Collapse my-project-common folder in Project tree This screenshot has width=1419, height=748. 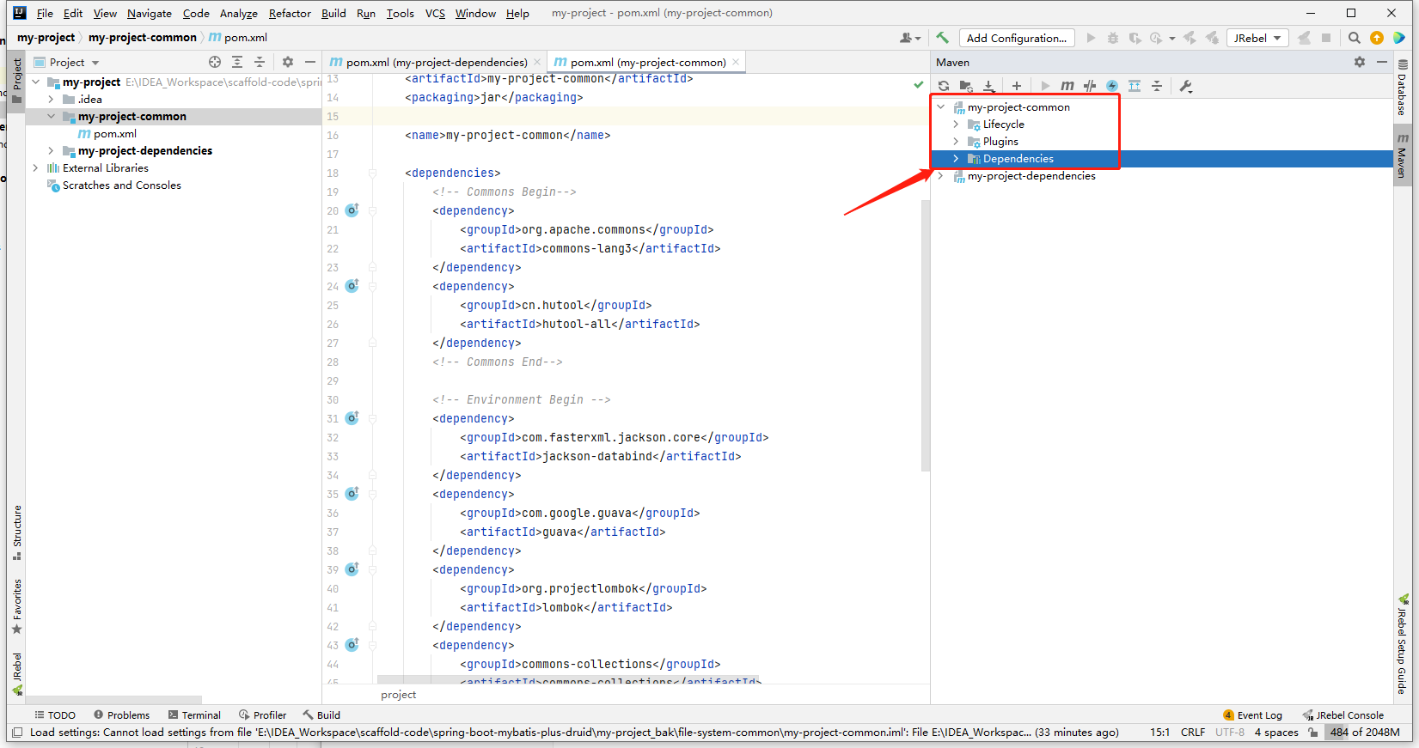(x=52, y=117)
